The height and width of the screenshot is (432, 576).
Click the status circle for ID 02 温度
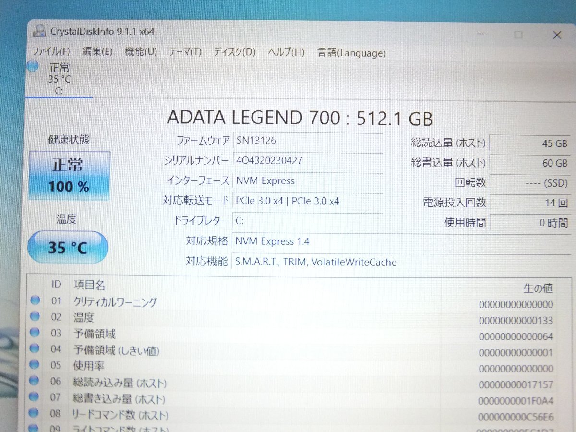[x=35, y=317]
